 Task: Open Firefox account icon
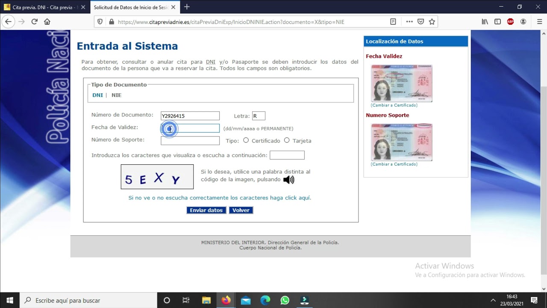tap(523, 22)
